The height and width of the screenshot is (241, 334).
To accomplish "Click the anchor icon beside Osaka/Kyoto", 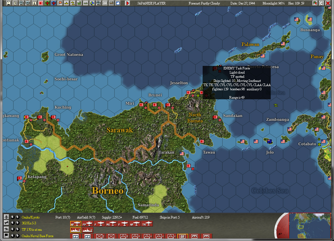I will pyautogui.click(x=6, y=217).
